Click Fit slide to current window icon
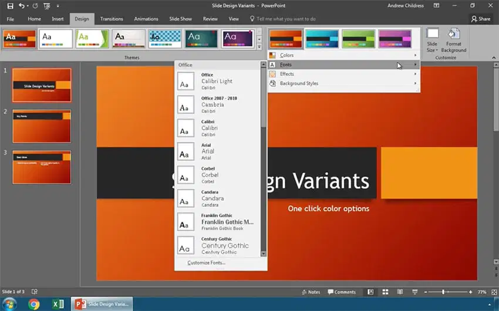The height and width of the screenshot is (311, 499). pos(494,292)
